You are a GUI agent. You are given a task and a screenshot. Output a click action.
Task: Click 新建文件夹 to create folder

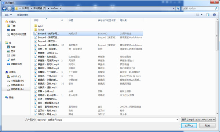(23, 15)
